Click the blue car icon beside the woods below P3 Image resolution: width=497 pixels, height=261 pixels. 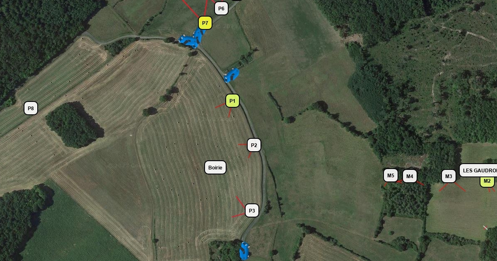[x=244, y=251]
